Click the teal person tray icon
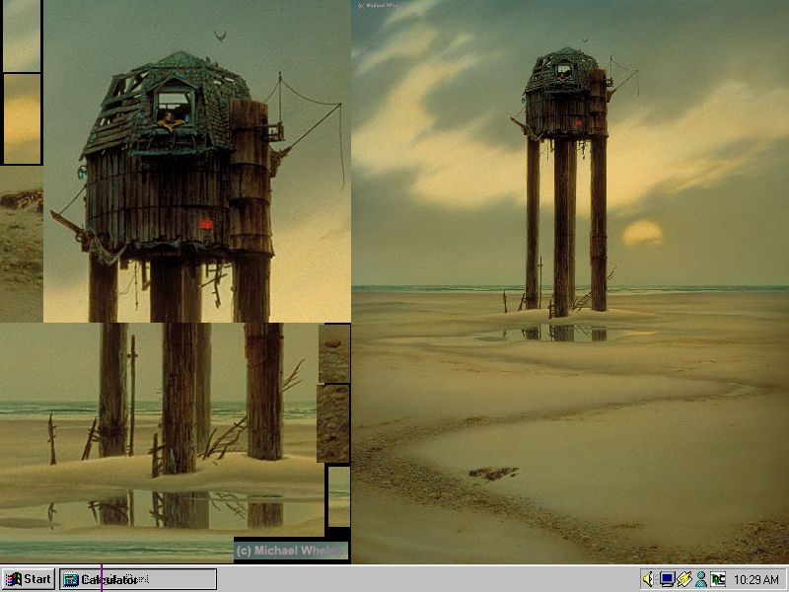The width and height of the screenshot is (789, 592). tap(701, 579)
